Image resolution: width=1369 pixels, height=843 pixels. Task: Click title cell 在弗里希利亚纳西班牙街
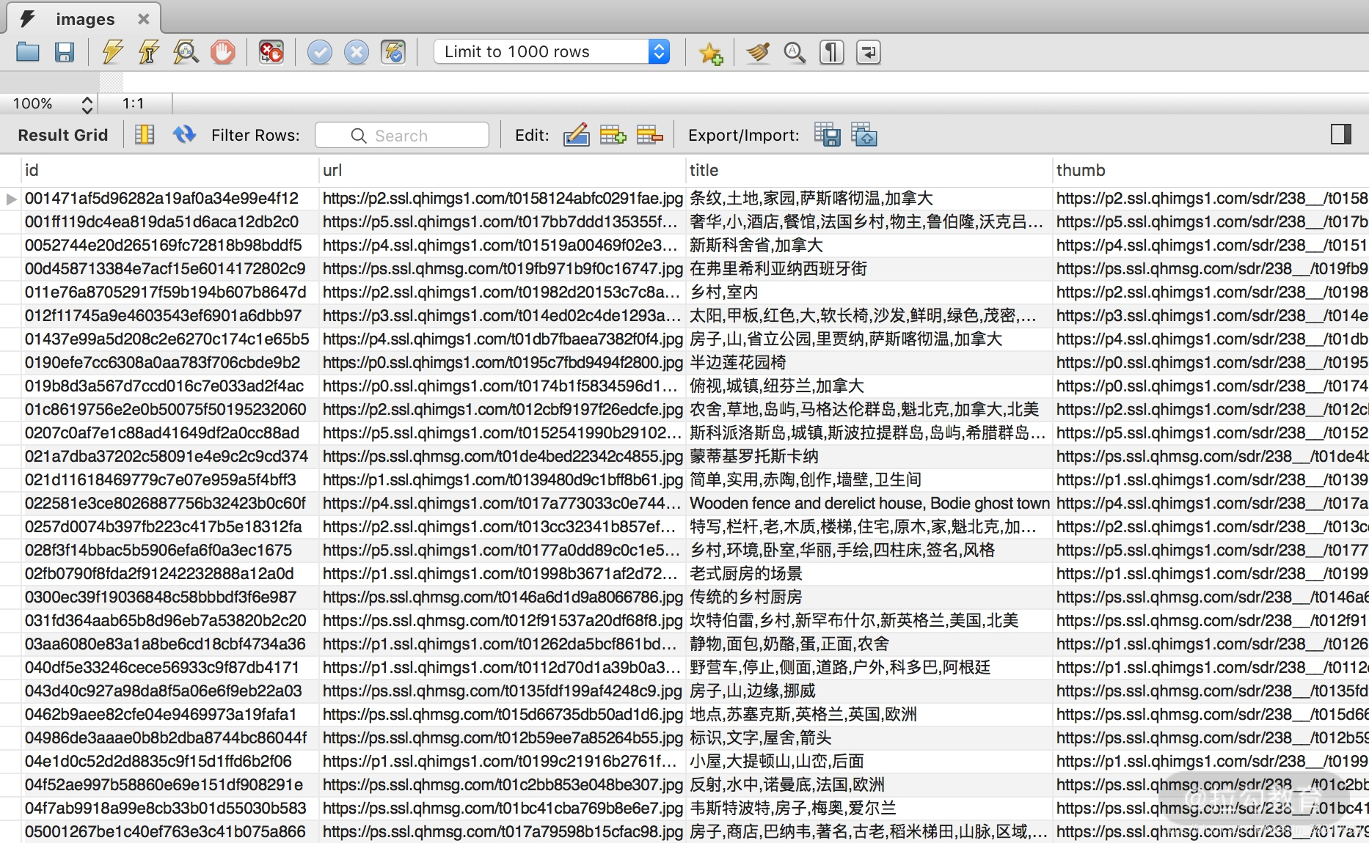coord(869,269)
